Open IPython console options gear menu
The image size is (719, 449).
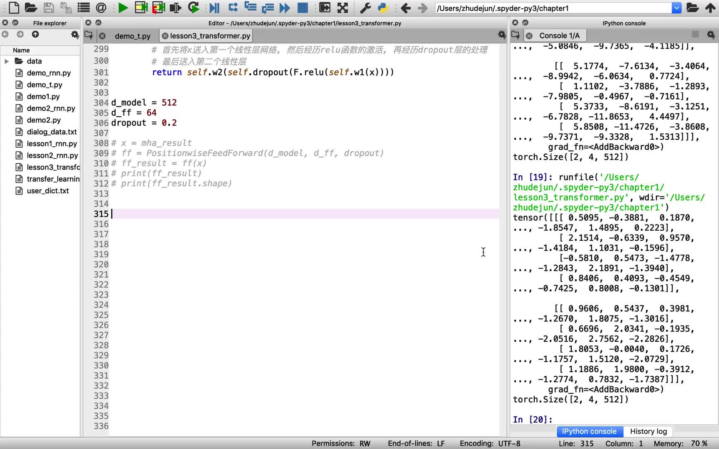tap(711, 35)
